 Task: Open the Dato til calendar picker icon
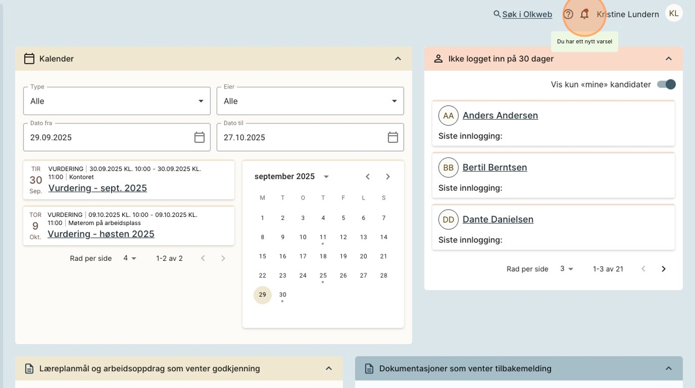pyautogui.click(x=392, y=138)
